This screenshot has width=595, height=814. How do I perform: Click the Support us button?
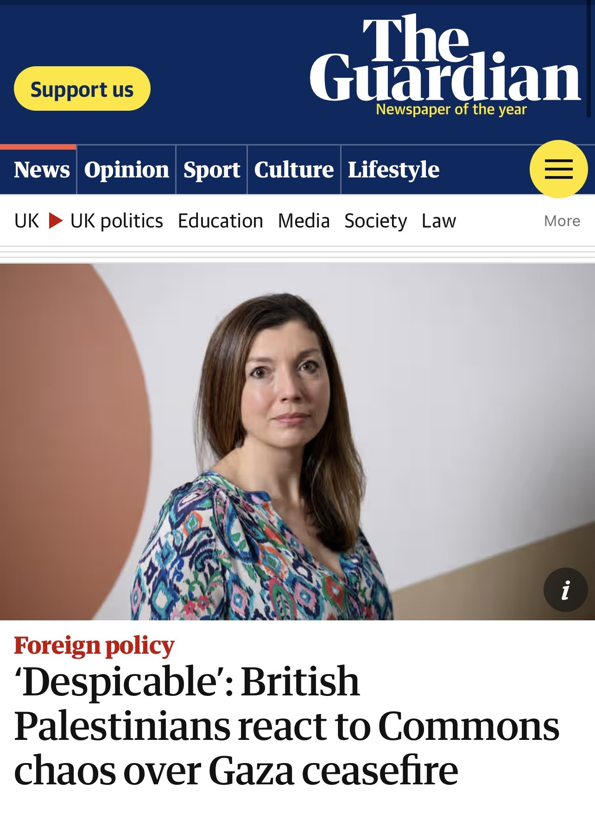82,88
